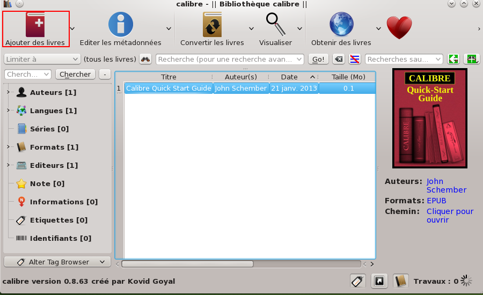Open the Alter Tag Browser dropdown
The height and width of the screenshot is (295, 483).
coord(57,262)
